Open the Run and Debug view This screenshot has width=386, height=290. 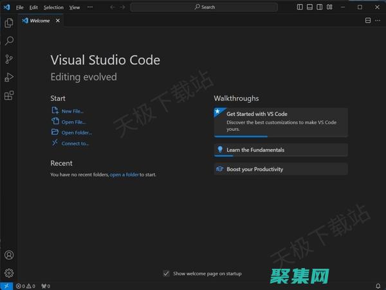tap(9, 77)
